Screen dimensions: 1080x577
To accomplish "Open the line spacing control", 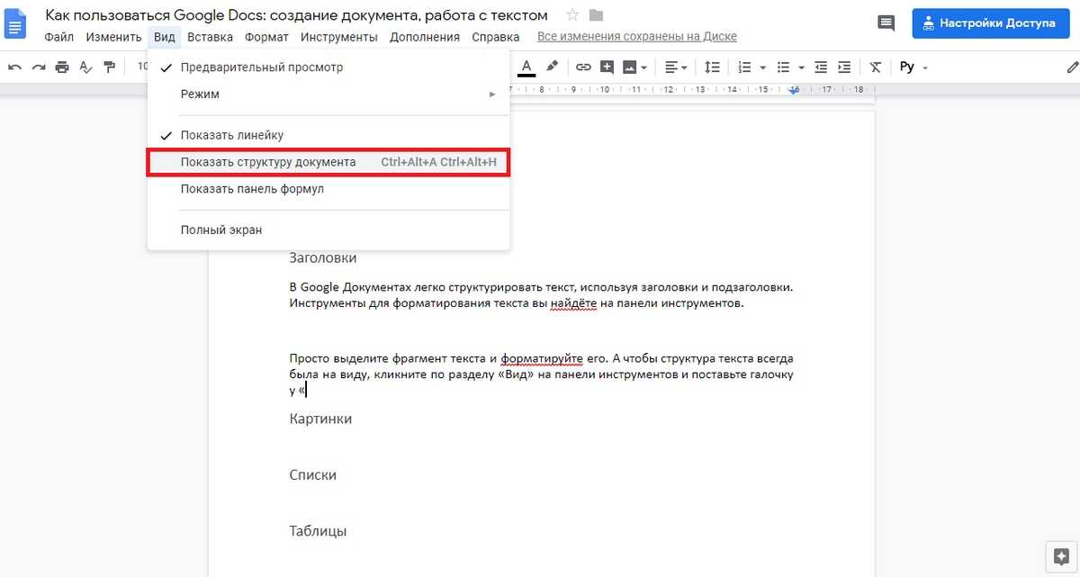I will click(x=712, y=67).
